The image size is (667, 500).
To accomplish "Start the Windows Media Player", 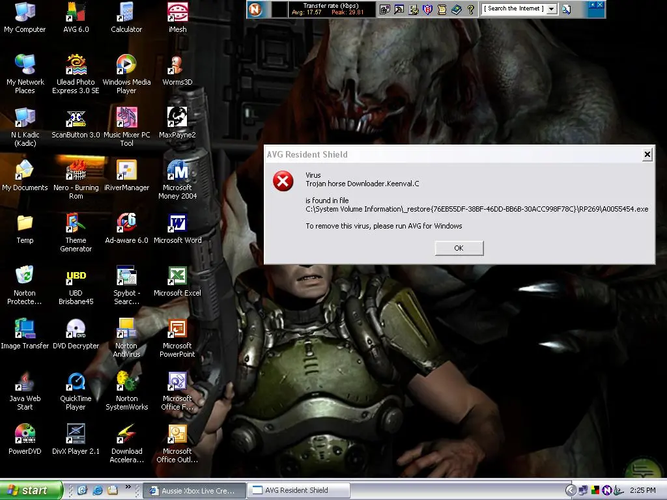I will tap(126, 65).
